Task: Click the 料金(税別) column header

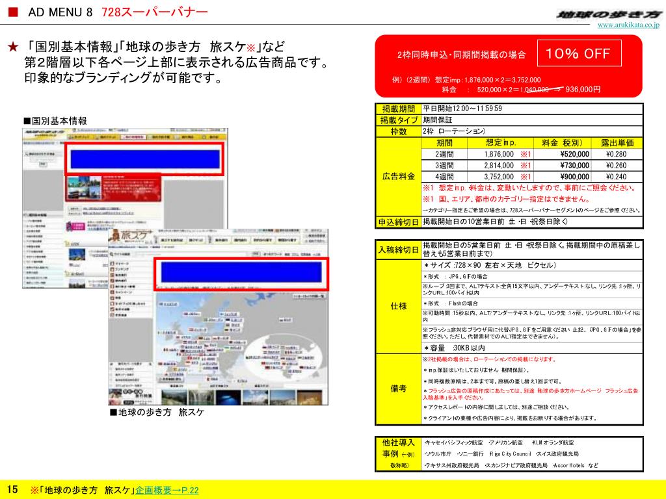Action: [563, 143]
